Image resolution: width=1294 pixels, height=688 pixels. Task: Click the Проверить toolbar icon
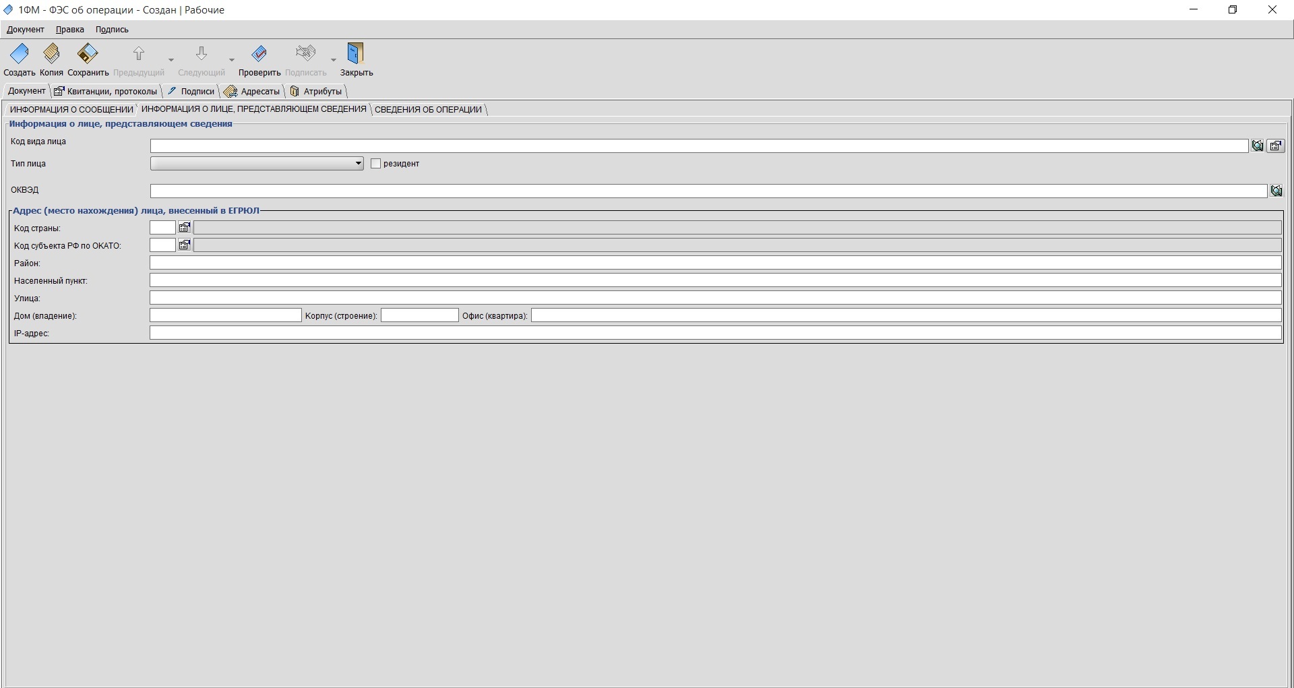(x=259, y=53)
